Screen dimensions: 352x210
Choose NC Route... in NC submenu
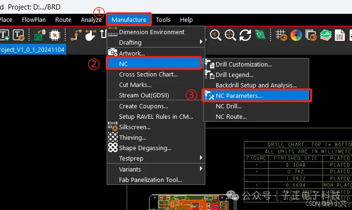coord(256,117)
